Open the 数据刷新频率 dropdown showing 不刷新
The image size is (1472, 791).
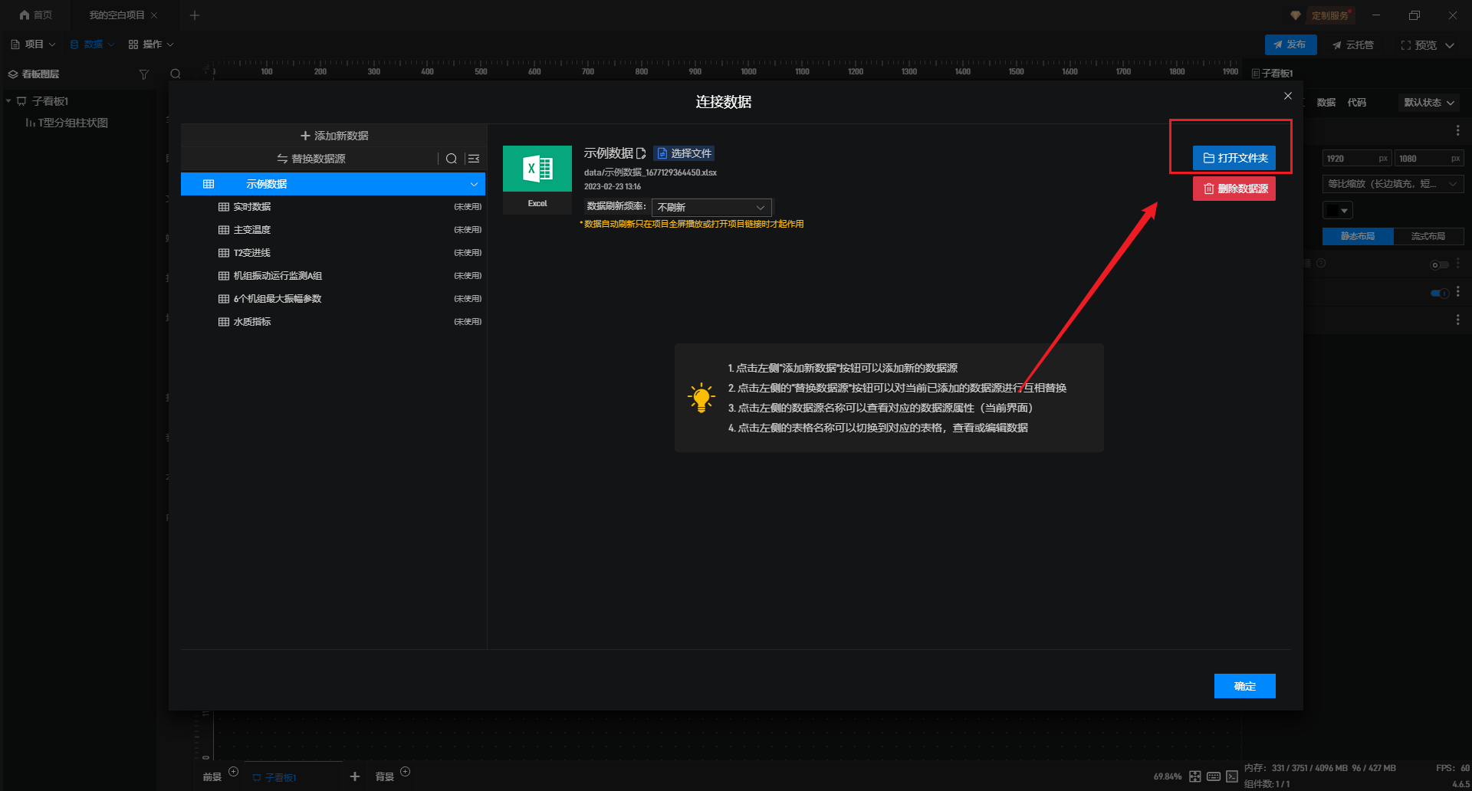(x=711, y=207)
